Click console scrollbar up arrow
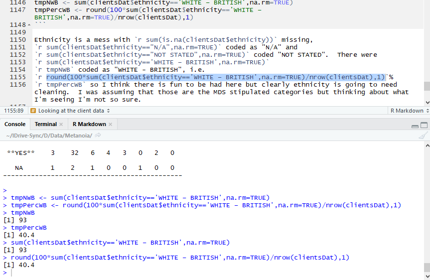This screenshot has width=430, height=280. pyautogui.click(x=427, y=145)
